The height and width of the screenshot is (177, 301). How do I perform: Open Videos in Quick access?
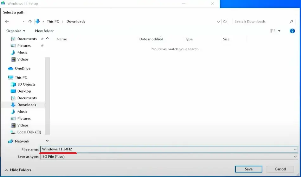point(23,59)
